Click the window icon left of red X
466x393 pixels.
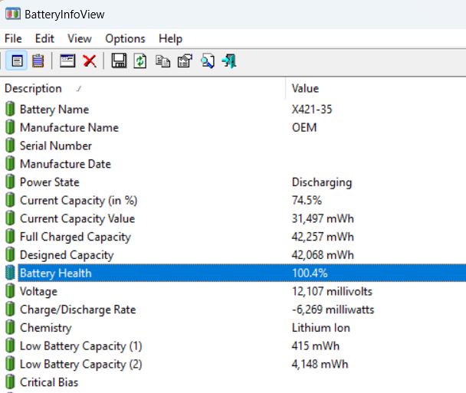click(x=67, y=61)
